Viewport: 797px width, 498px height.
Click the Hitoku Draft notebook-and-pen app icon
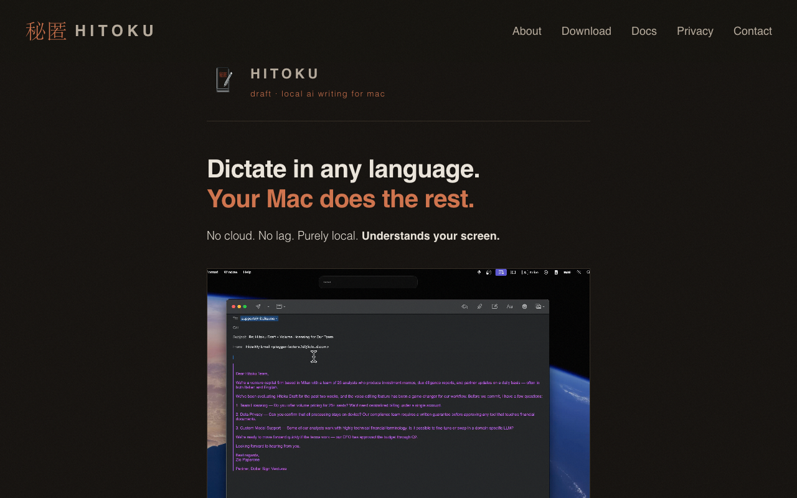[x=224, y=80]
